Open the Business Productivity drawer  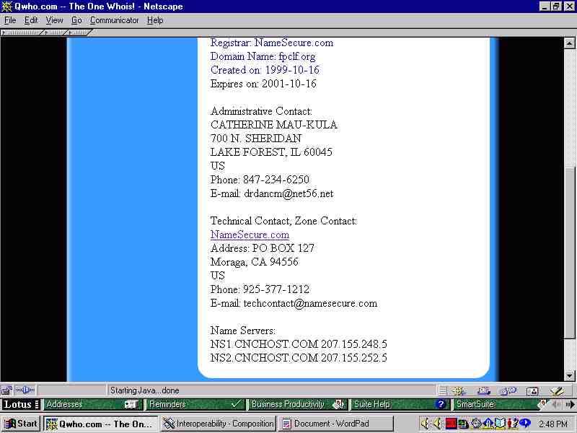tap(298, 404)
